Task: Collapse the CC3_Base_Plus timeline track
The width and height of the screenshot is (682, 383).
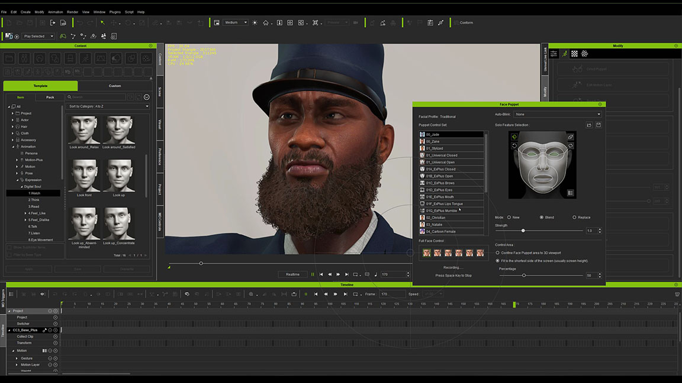Action: (x=9, y=330)
